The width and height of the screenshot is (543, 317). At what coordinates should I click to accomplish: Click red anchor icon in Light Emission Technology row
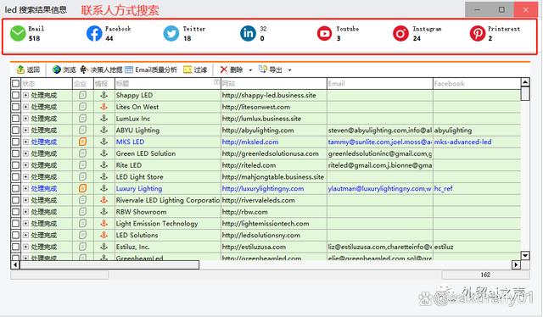[x=104, y=223]
